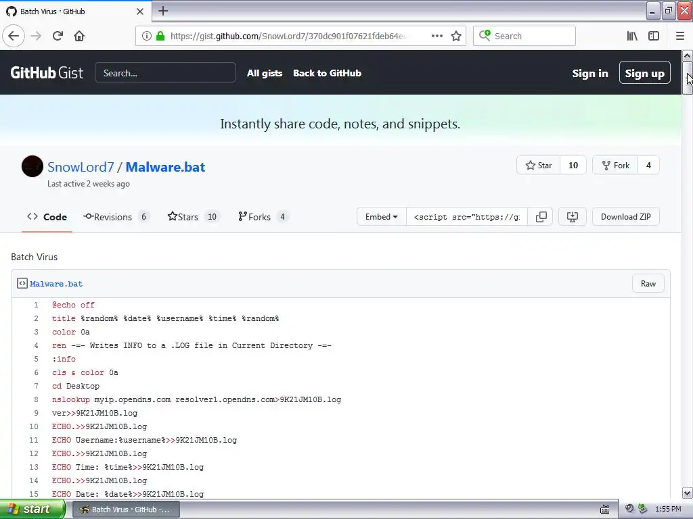
Task: Click the 'Batch Virus' description text
Action: (x=34, y=257)
